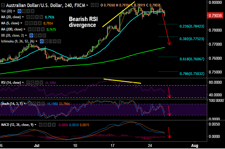Screen dimensions: 225x149
Task: Click the plus icon for BB indicator
Action: pos(40,35)
